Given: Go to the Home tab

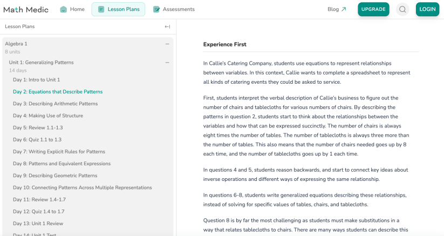Looking at the screenshot, I should click(77, 9).
